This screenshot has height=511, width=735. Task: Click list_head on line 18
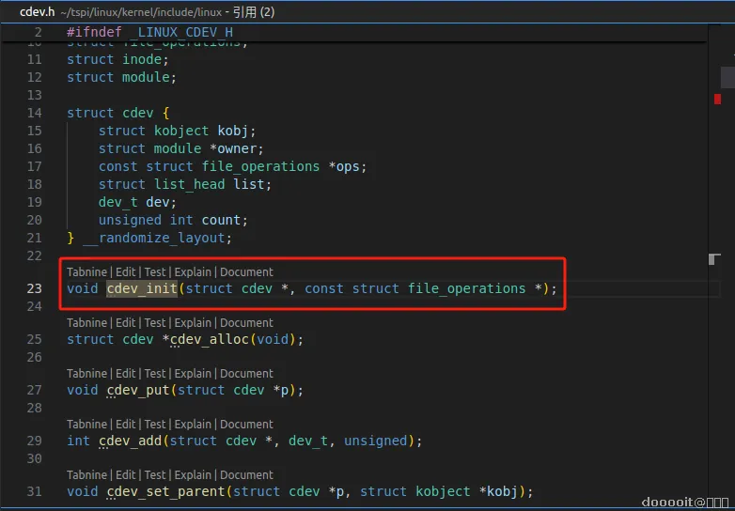pos(189,184)
